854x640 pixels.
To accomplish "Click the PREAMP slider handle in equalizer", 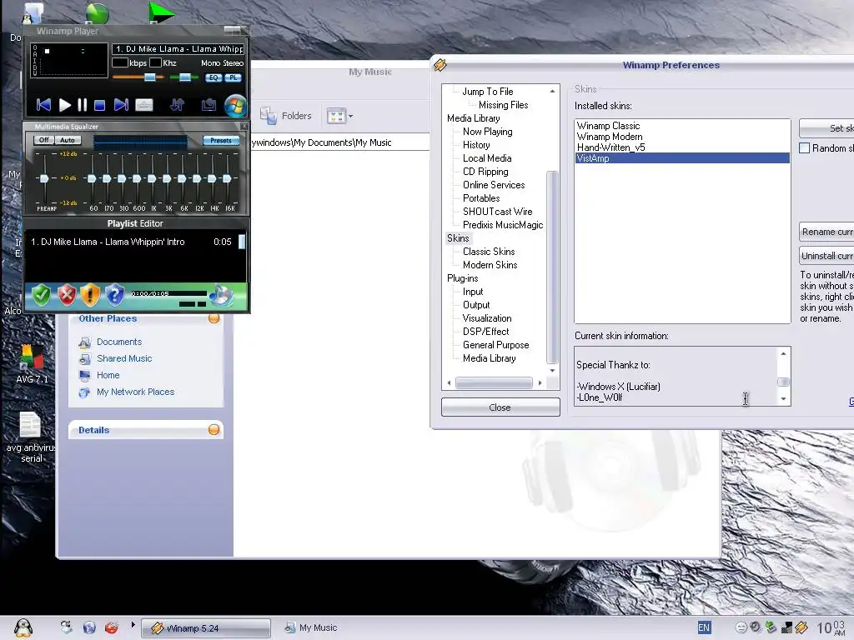I will [x=44, y=178].
